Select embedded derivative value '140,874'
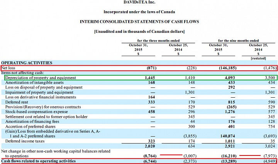278x164 pixels. (228, 136)
